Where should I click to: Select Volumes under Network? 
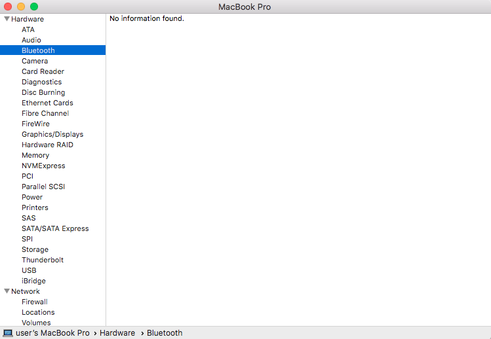[36, 323]
